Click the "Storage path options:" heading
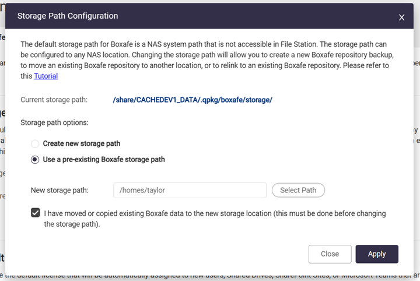 [54, 122]
